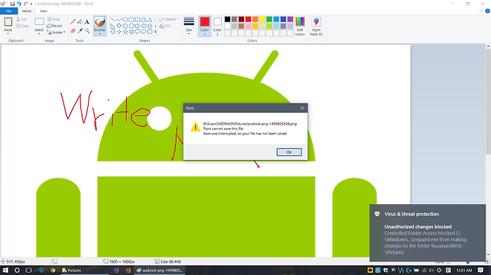Screen dimensions: 491x275
Task: Open Task View on the taskbar
Action: [x=29, y=270]
